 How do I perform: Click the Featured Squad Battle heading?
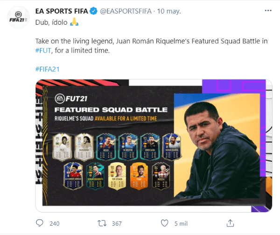click(x=111, y=110)
